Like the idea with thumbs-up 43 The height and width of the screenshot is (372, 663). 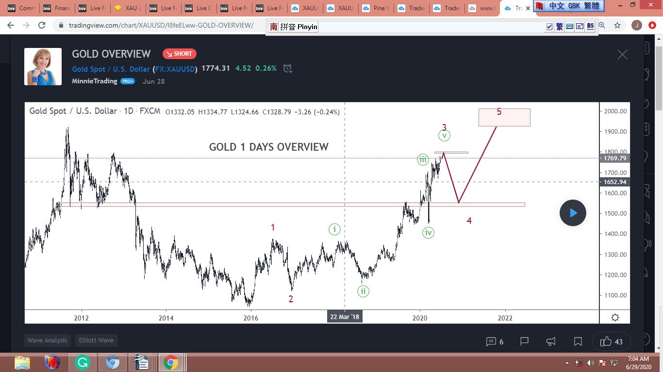[611, 341]
